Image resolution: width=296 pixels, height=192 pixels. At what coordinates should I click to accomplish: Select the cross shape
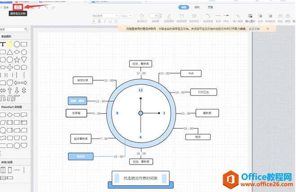coord(10,67)
